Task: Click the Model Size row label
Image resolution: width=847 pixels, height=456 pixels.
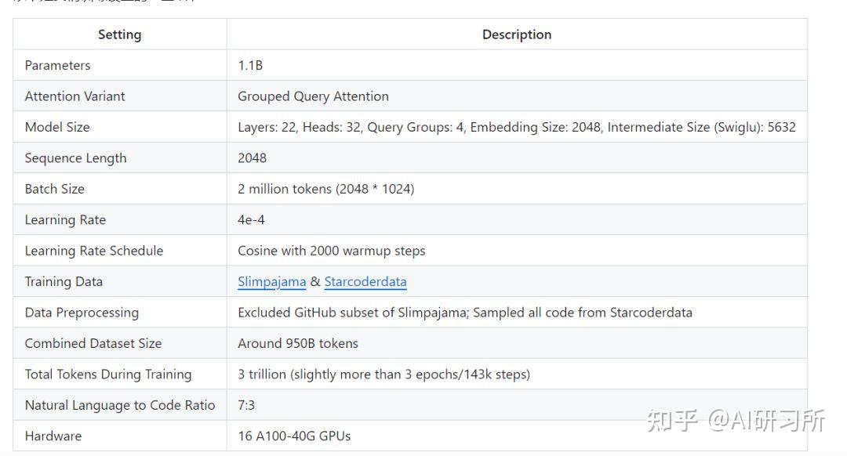Action: pos(57,127)
